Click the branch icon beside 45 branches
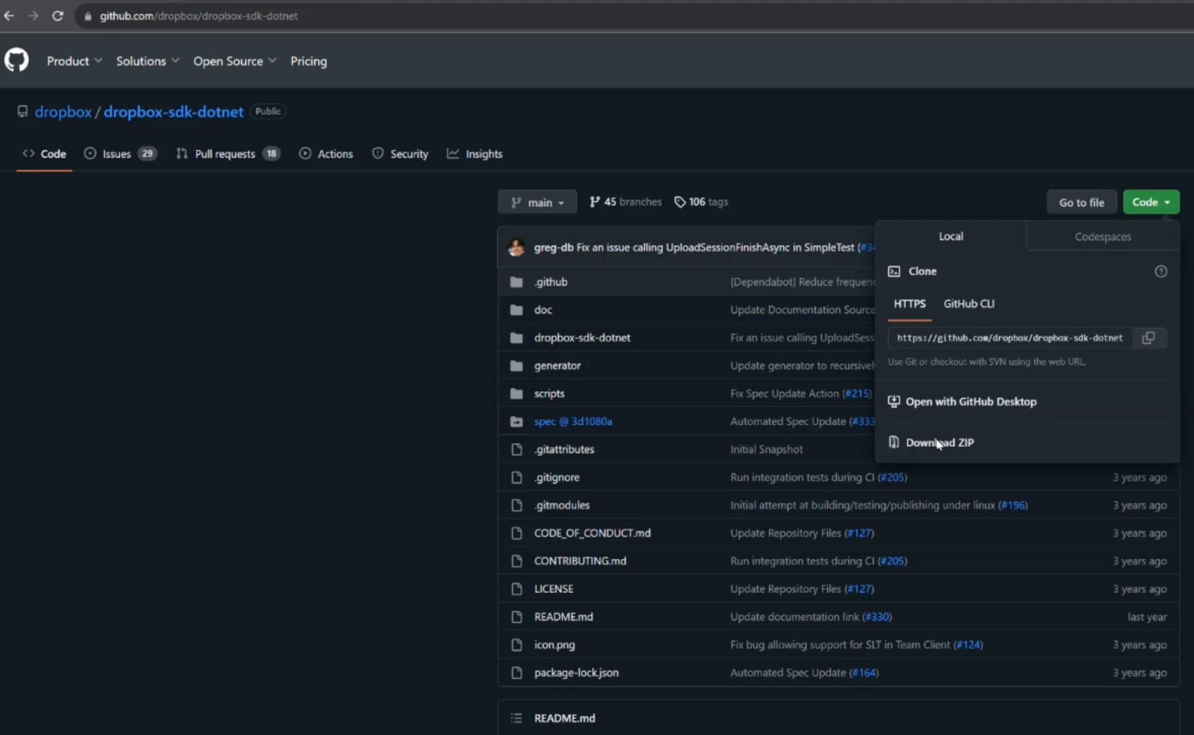This screenshot has height=735, width=1194. tap(595, 202)
